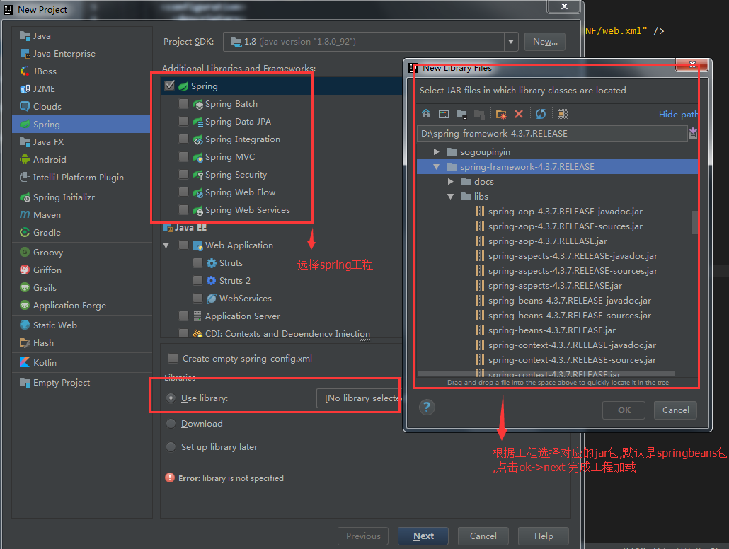The height and width of the screenshot is (549, 729).
Task: Click the Java FX folder icon
Action: click(x=25, y=141)
